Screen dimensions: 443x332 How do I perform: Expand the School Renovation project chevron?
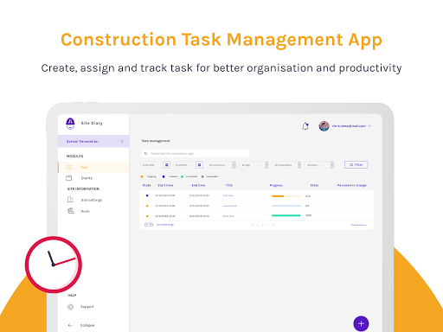point(122,141)
